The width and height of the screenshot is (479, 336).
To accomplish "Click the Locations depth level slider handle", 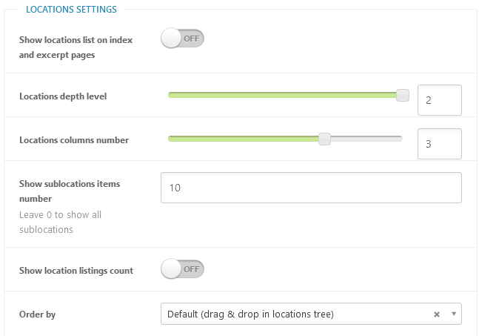I will coord(403,95).
